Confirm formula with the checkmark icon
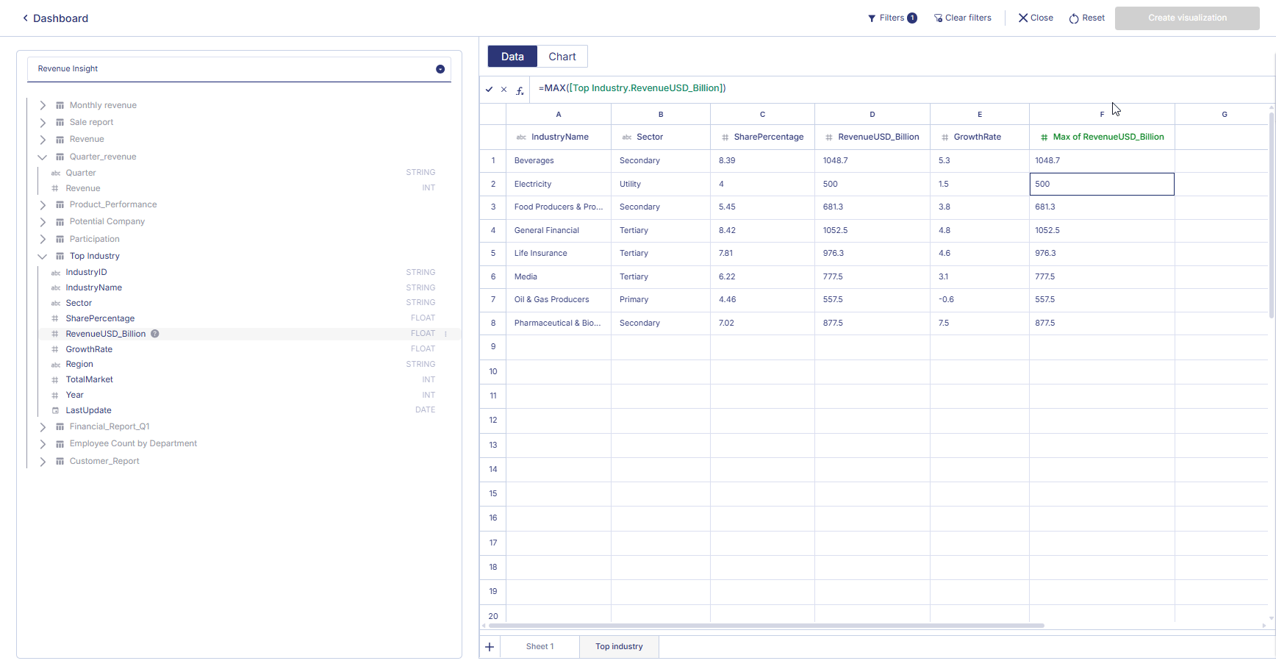 pos(489,90)
